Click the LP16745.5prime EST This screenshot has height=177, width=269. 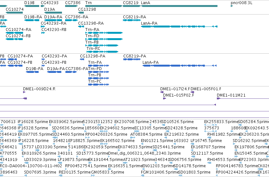pos(192,144)
